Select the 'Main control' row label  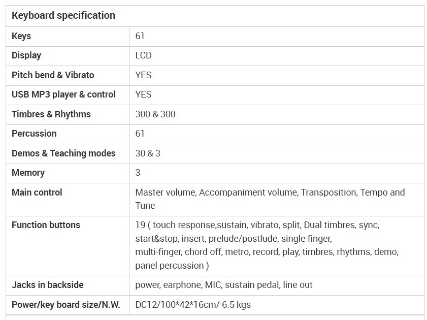pyautogui.click(x=37, y=193)
